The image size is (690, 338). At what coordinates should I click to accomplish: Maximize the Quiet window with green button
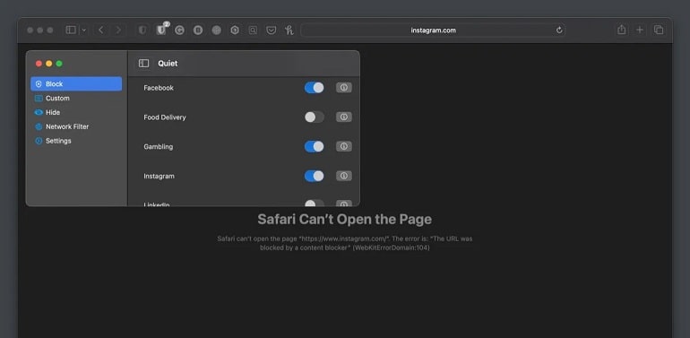(59, 64)
